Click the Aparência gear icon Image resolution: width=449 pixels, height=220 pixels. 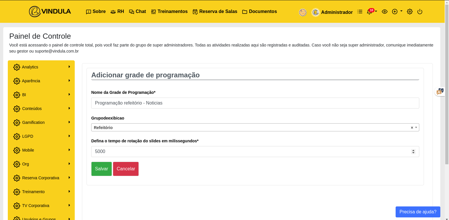(17, 81)
